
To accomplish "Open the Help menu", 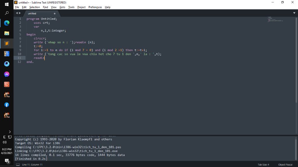I will (x=108, y=7).
